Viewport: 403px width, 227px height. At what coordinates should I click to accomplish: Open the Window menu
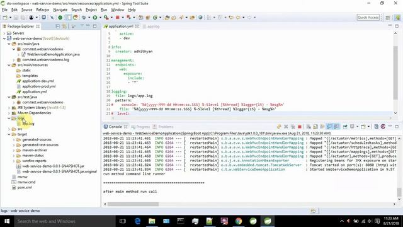point(118,10)
